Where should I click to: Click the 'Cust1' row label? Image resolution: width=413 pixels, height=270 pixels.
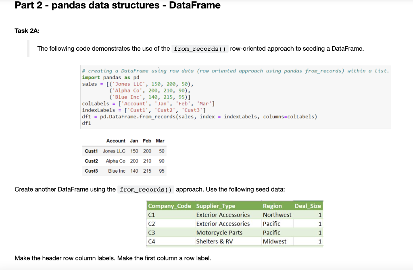[x=91, y=151]
